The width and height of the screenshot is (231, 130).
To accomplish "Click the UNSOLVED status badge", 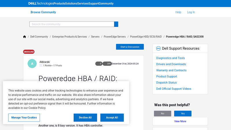I will (x=29, y=52).
